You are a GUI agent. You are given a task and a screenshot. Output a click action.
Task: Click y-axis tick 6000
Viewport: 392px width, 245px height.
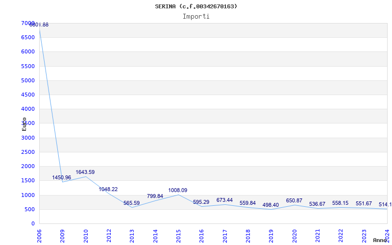[28, 52]
